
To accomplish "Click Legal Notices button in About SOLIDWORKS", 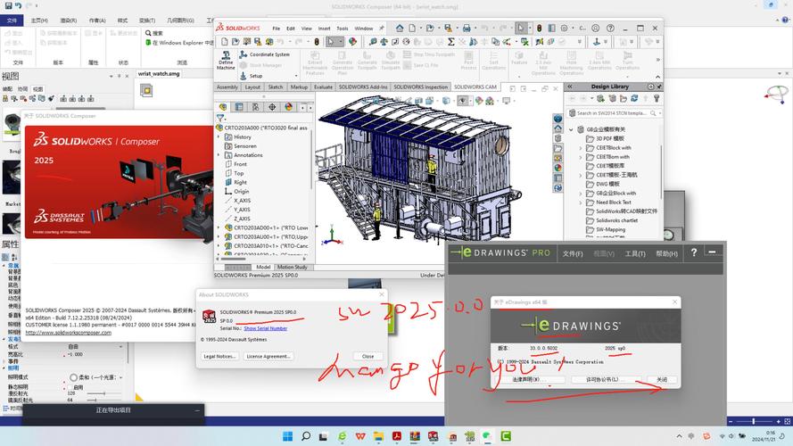I will [219, 356].
